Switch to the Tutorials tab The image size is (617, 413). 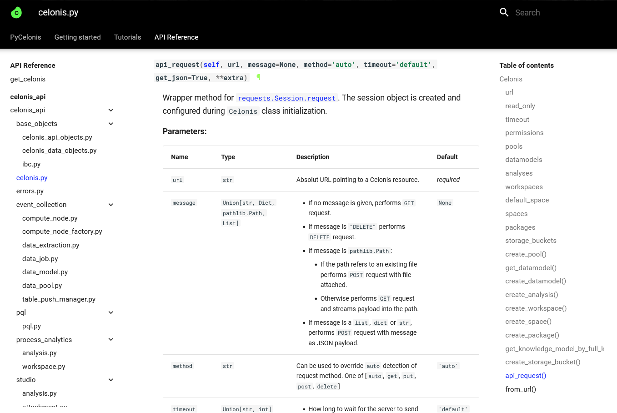pyautogui.click(x=128, y=37)
